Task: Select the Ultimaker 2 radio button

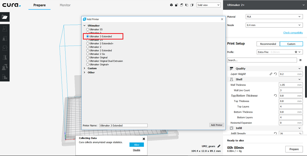Action: pyautogui.click(x=88, y=47)
